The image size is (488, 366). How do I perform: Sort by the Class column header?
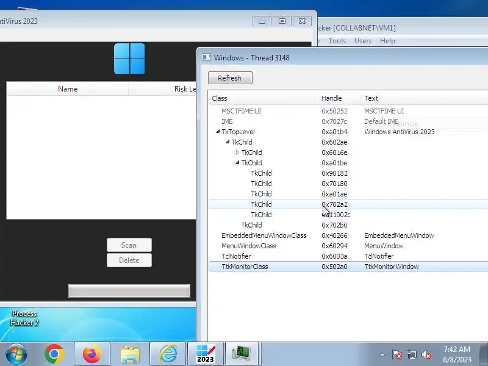(264, 98)
